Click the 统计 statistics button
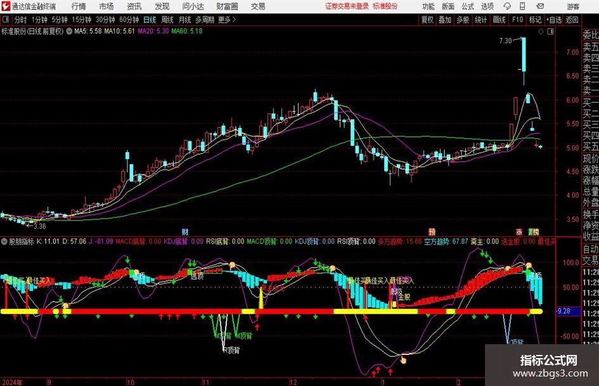Screen dimensions: 599x386 (x=480, y=20)
